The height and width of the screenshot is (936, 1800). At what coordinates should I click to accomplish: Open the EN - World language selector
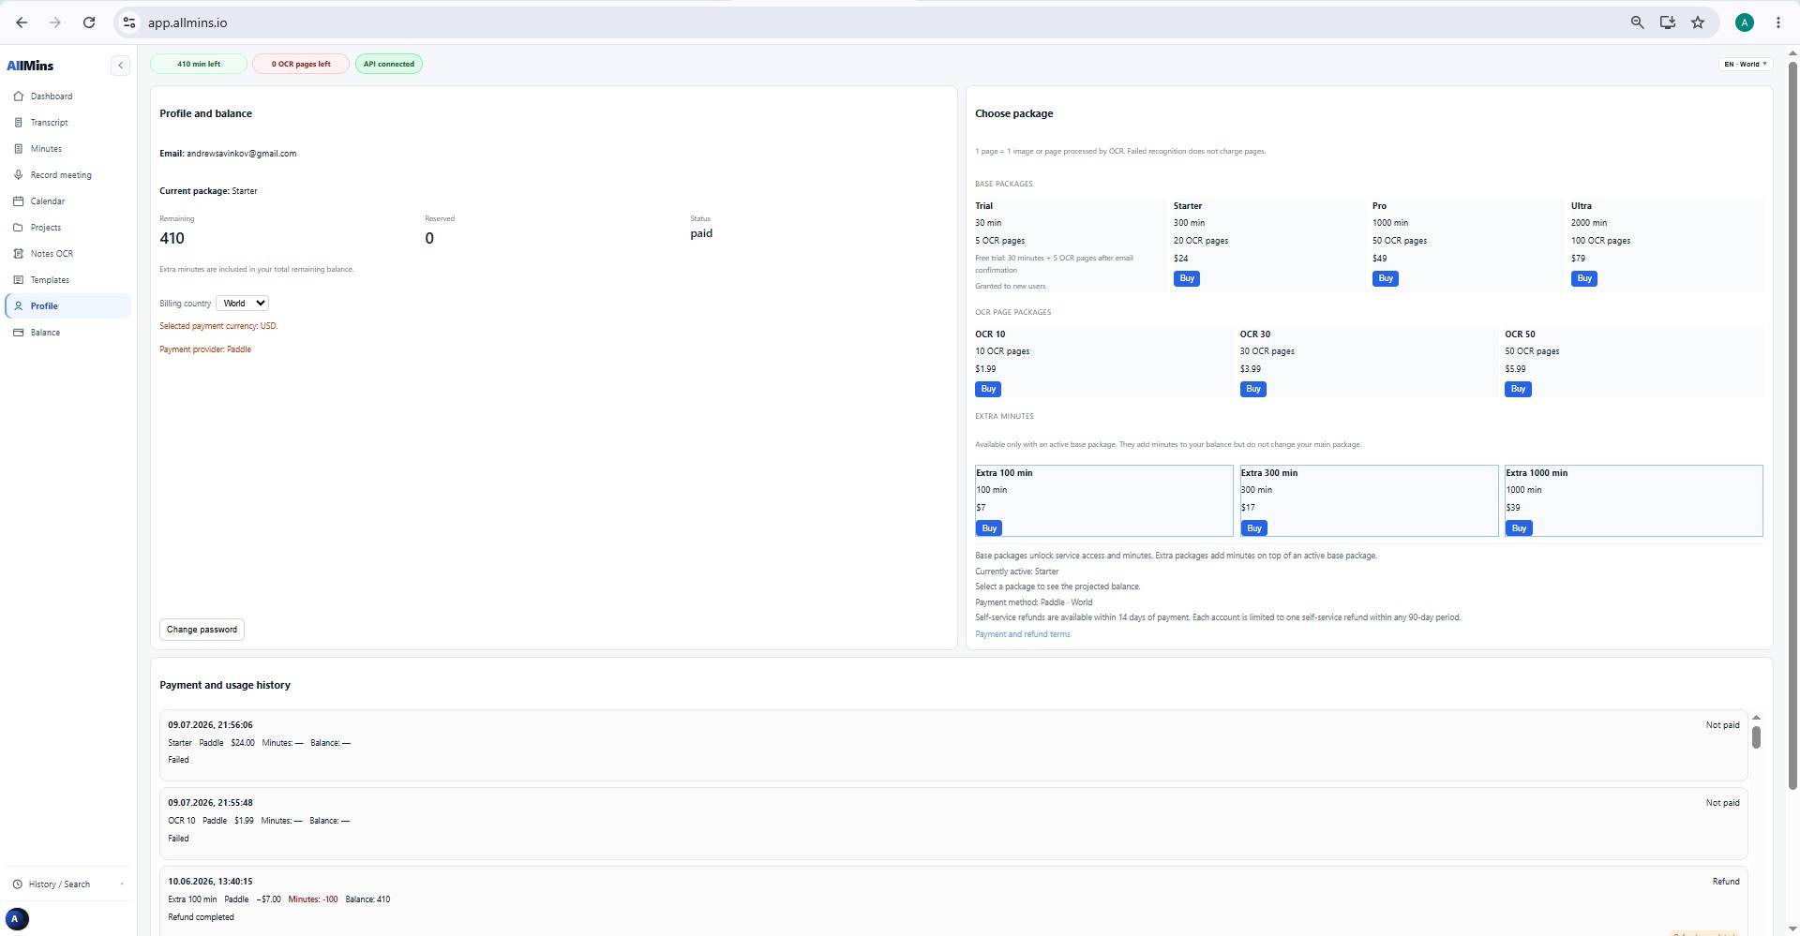(x=1745, y=65)
